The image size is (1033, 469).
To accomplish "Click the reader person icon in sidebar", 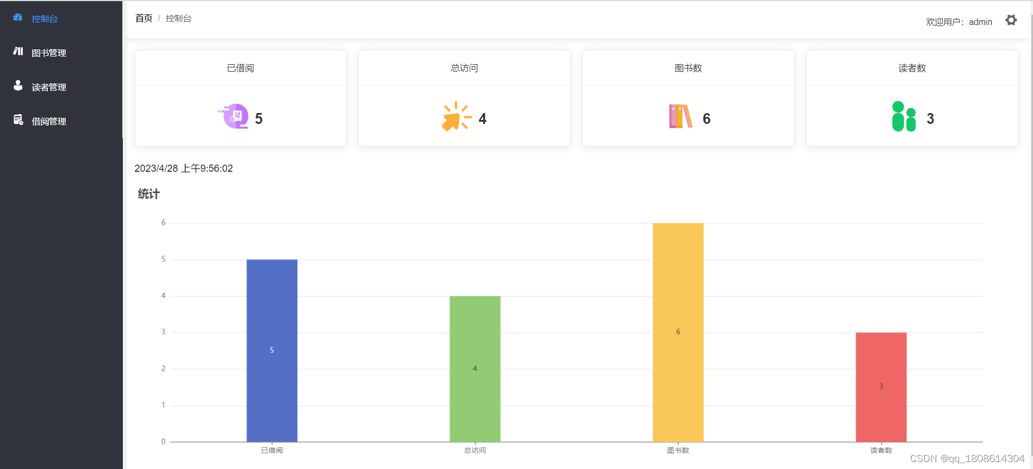I will [x=18, y=86].
